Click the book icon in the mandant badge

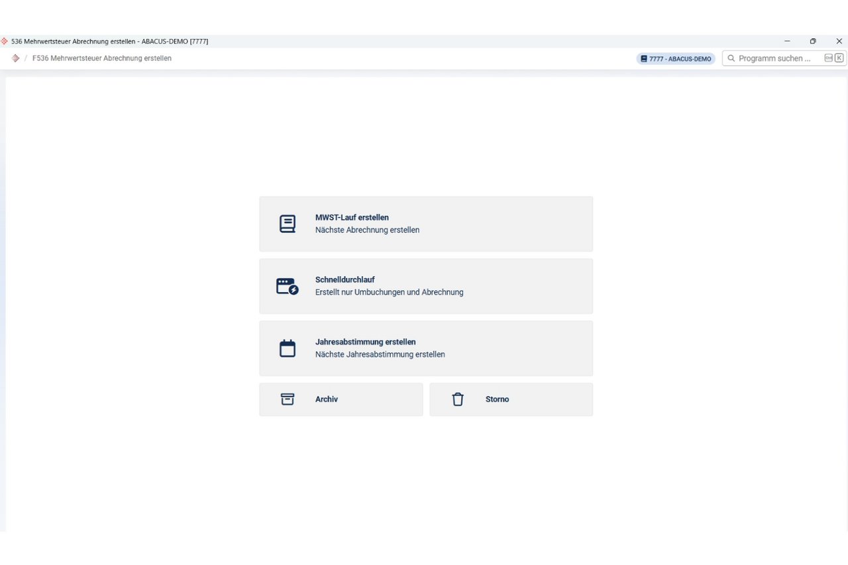643,59
